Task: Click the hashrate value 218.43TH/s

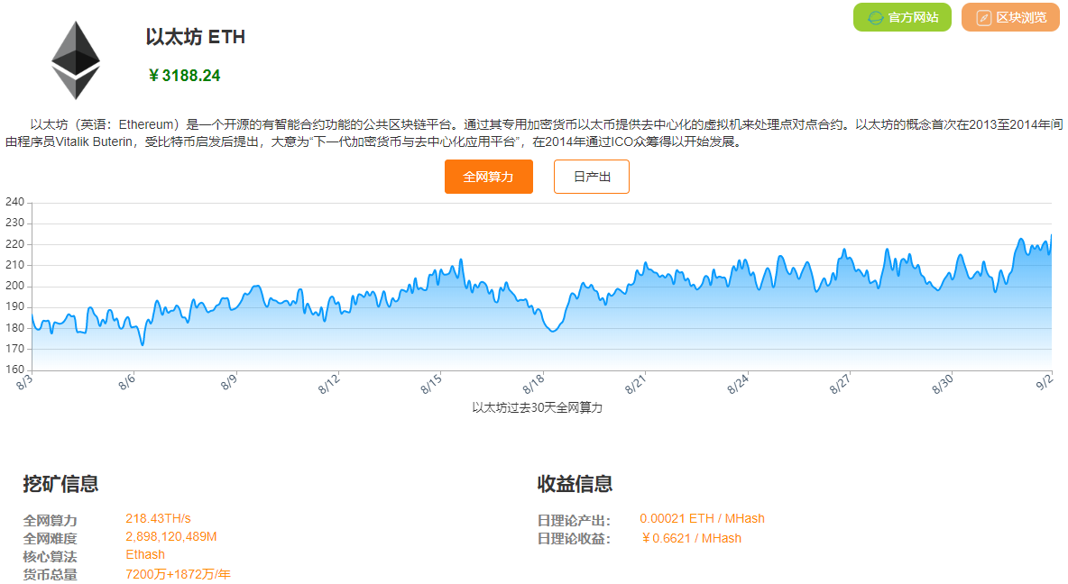Action: [x=158, y=518]
